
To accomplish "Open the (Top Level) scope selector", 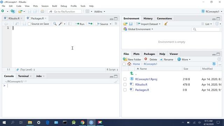I will pyautogui.click(x=26, y=70).
